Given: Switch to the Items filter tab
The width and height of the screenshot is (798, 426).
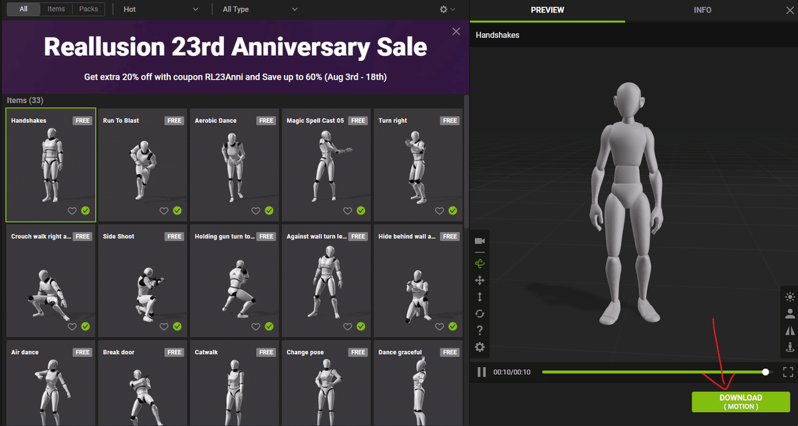Looking at the screenshot, I should 57,9.
